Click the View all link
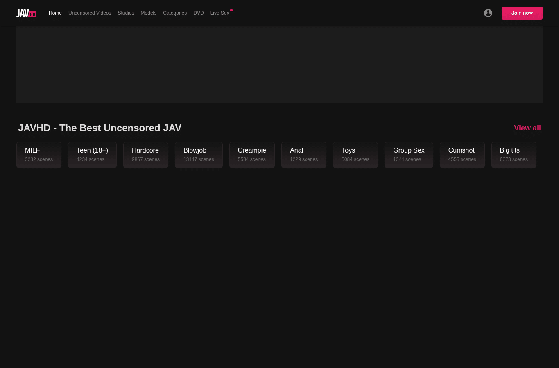The width and height of the screenshot is (559, 368). coord(527,128)
